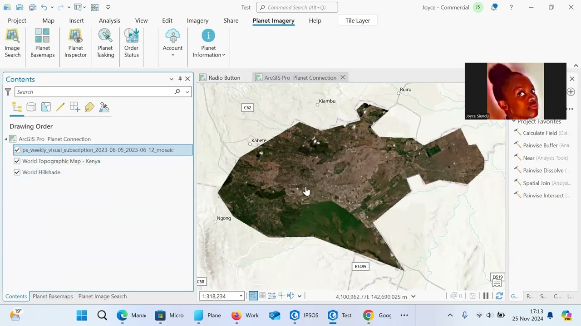
Task: Open Contents pane options chevron
Action: point(171,79)
